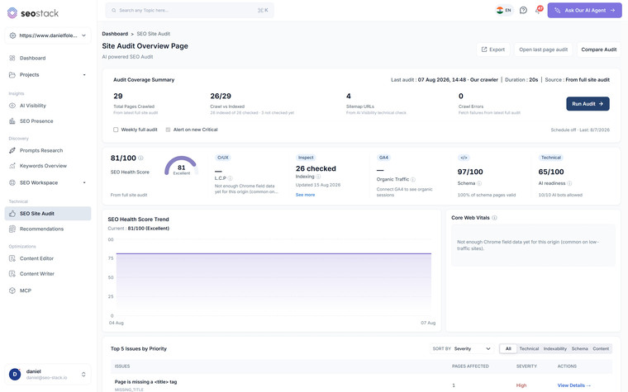Toggle Alert on new Critical checkbox
628x392 pixels.
pyautogui.click(x=169, y=130)
